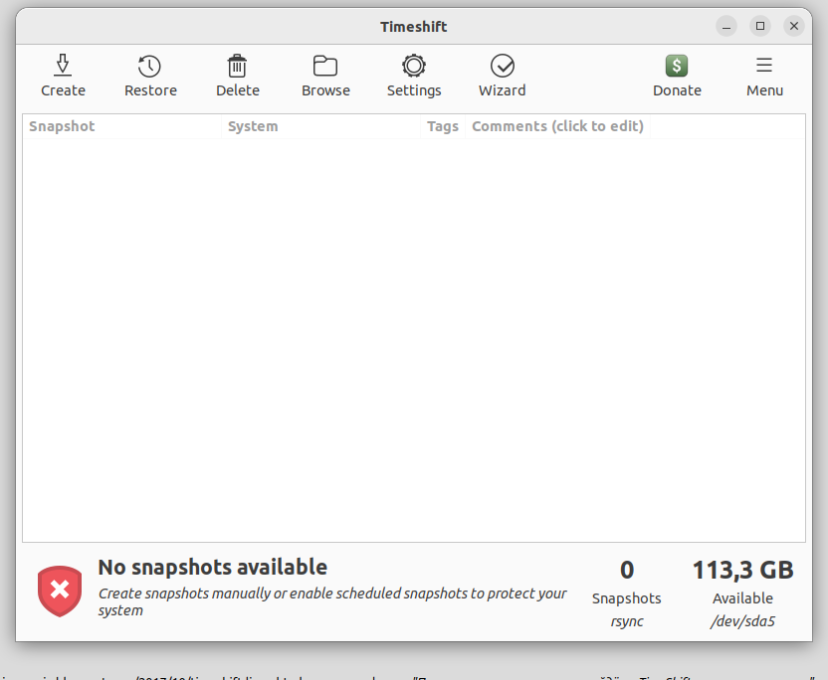Click the /dev/sda5 device label
The height and width of the screenshot is (680, 828).
743,621
